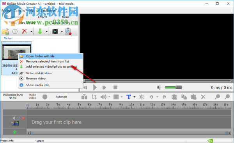Click the first magnifier zoom icon

coord(217,97)
